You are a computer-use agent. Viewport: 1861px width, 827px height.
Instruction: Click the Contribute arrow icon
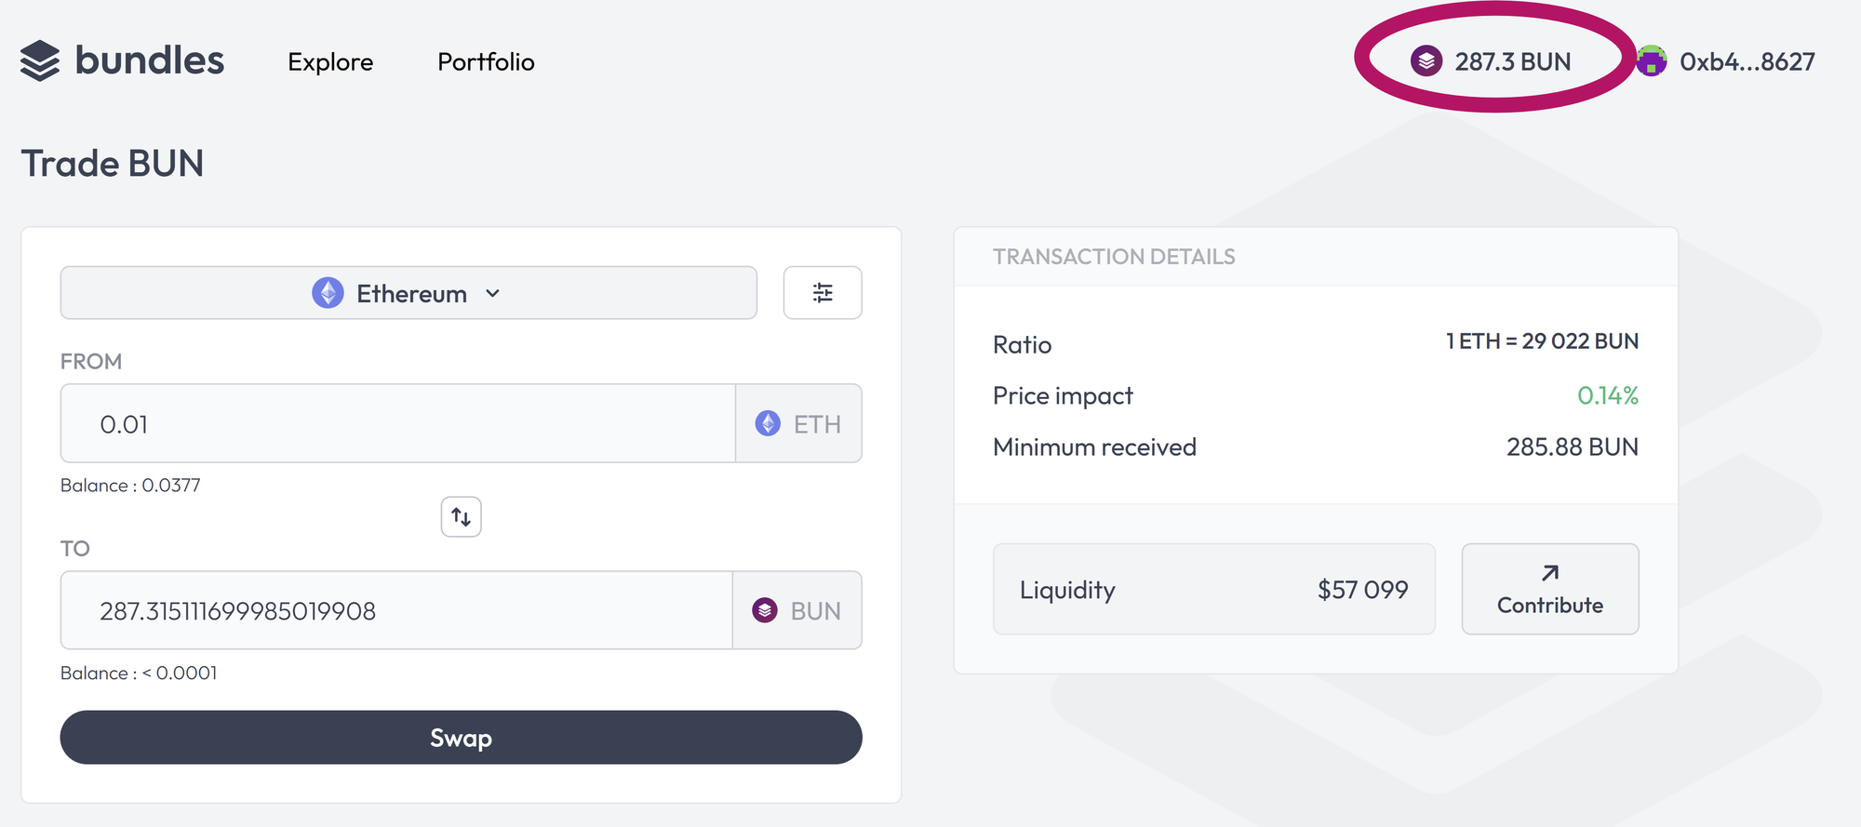click(1550, 573)
